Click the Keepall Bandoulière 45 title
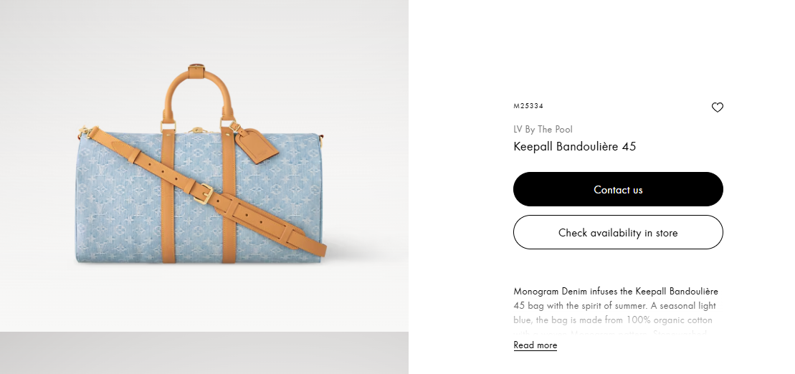Screen dimensions: 795x374 (574, 146)
